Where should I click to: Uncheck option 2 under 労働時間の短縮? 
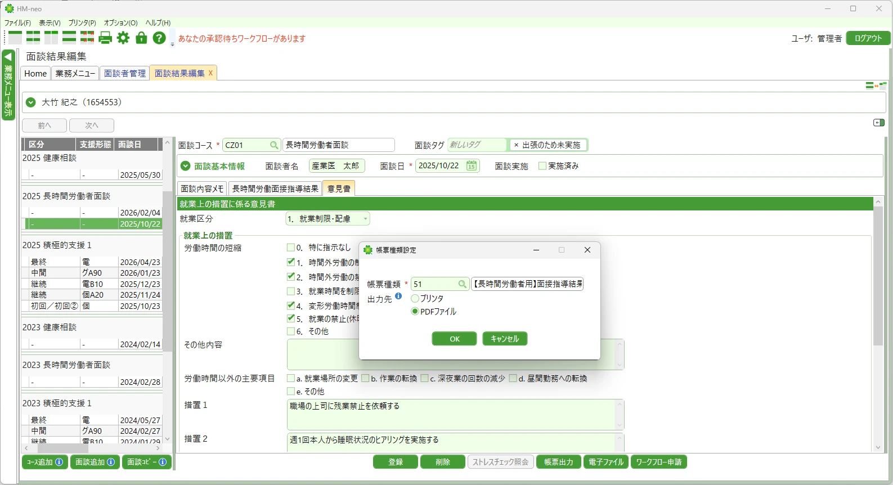tap(291, 277)
